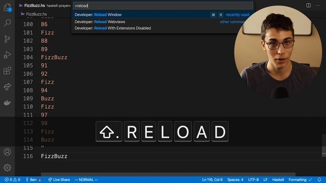
Task: Change file encoding UTF-8
Action: click(x=253, y=179)
